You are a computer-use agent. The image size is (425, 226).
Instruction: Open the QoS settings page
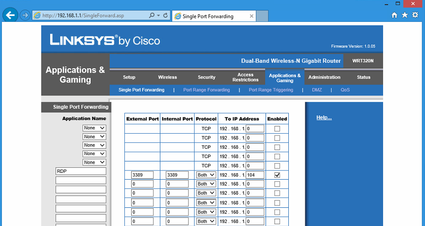345,90
